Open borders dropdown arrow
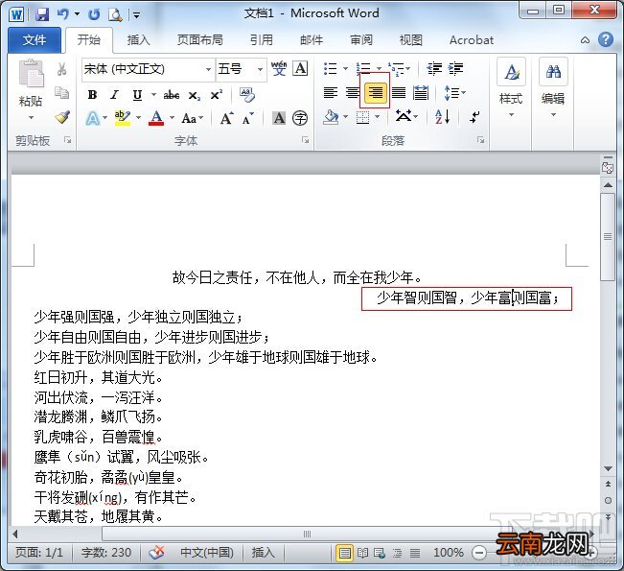This screenshot has width=624, height=571. click(x=377, y=117)
